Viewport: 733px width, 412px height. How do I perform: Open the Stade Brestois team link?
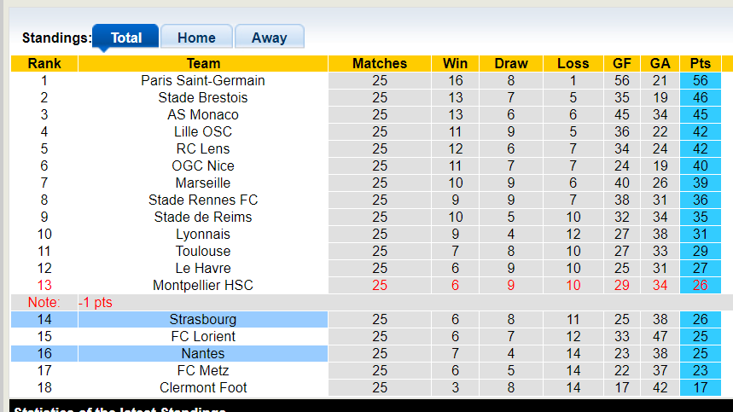[x=203, y=97]
